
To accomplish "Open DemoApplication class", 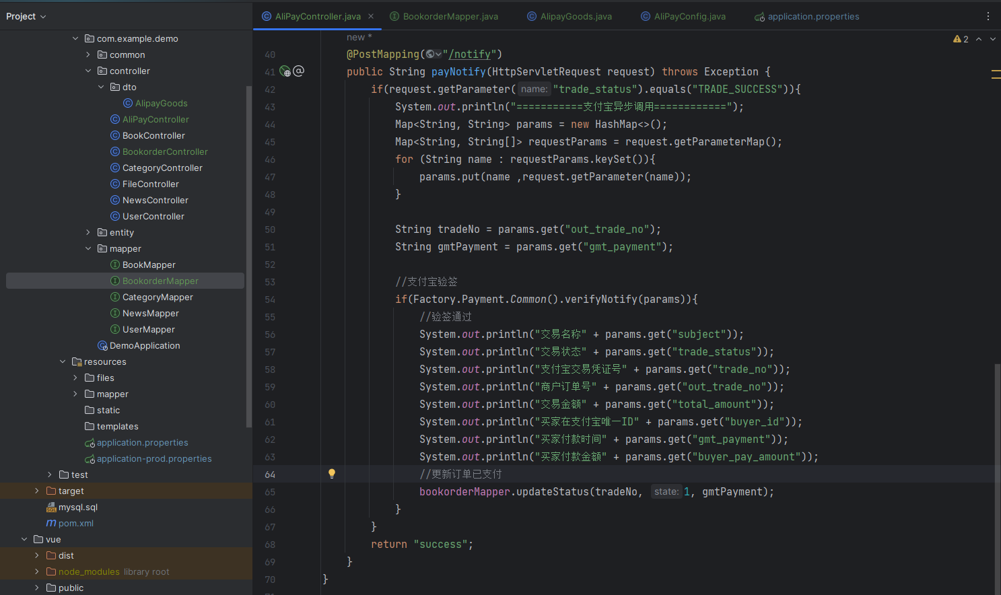I will pos(139,345).
